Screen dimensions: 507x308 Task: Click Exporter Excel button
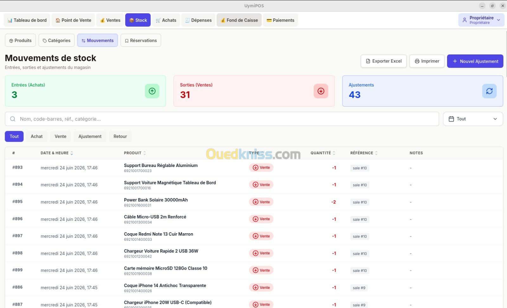pos(383,61)
